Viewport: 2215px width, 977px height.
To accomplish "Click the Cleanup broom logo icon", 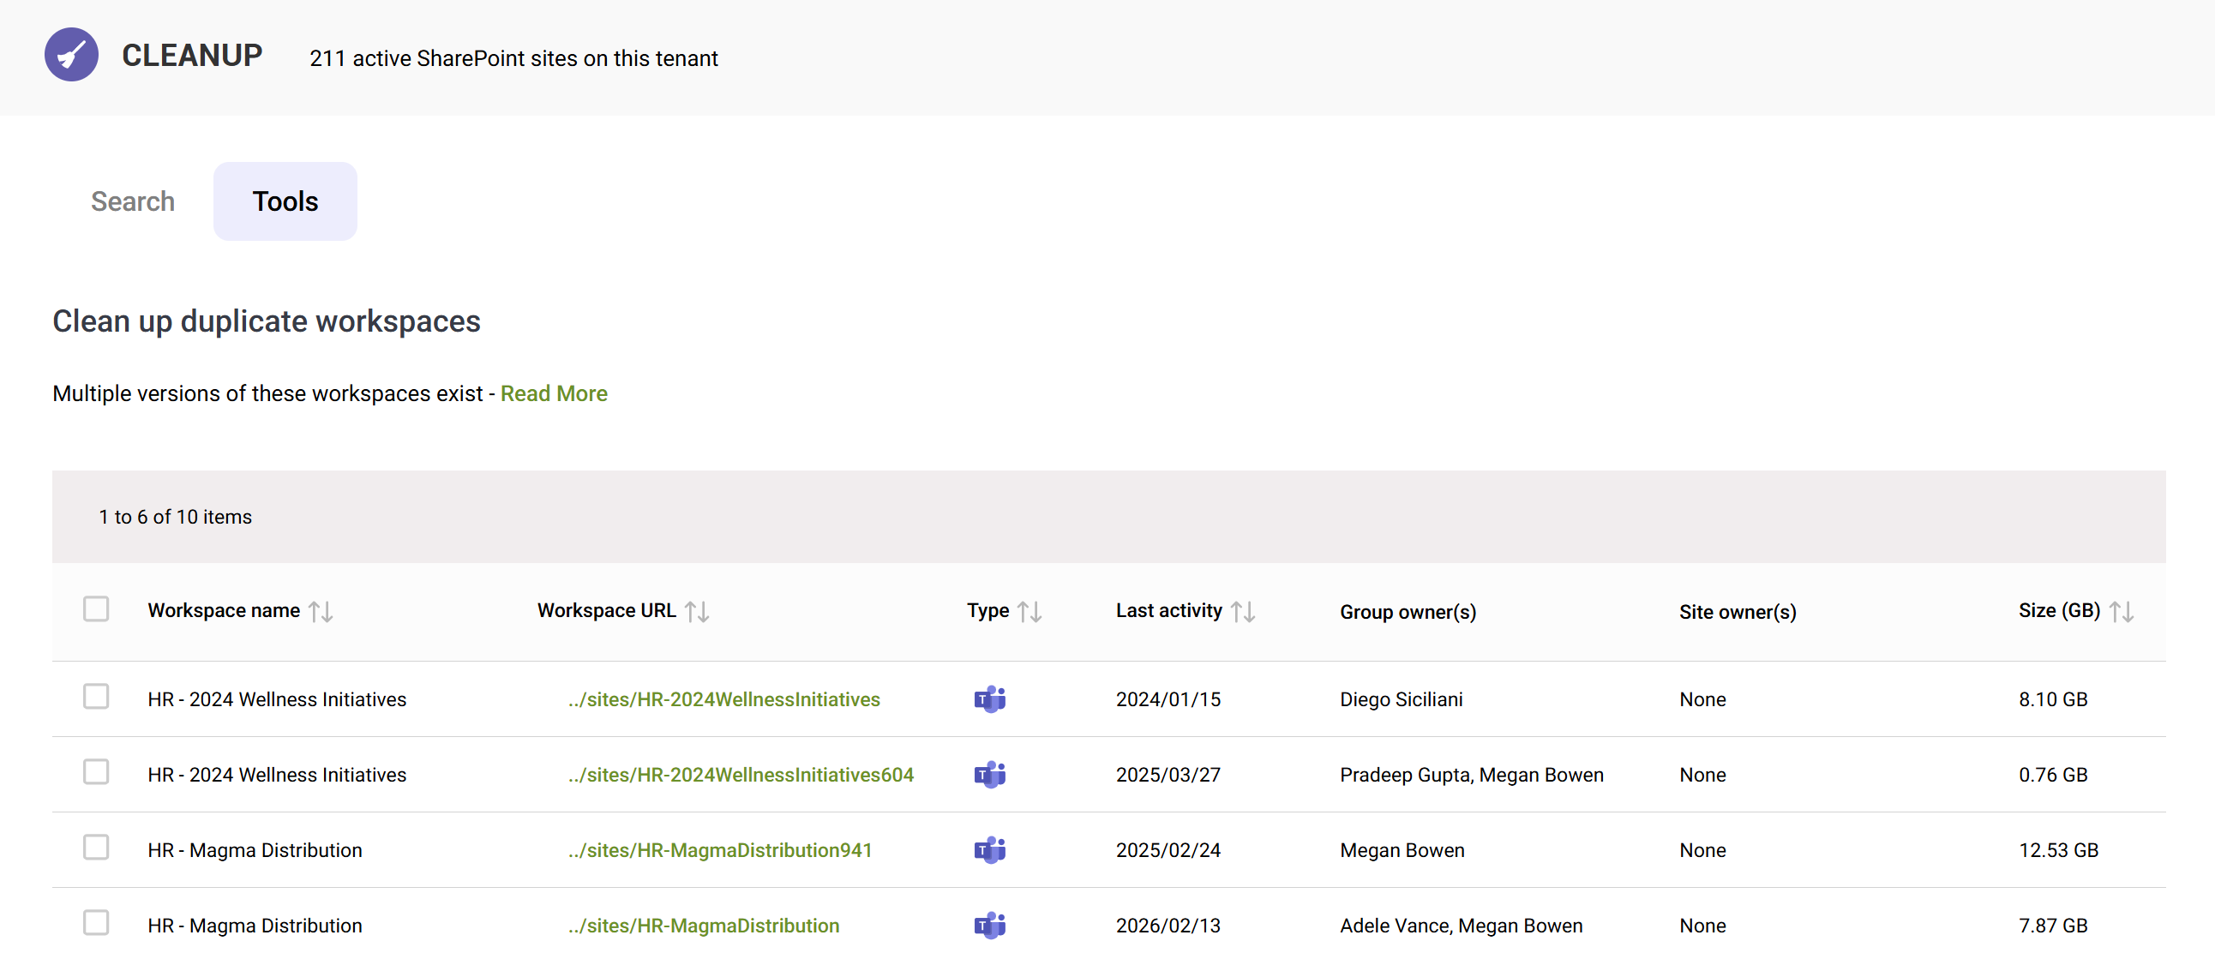I will [x=71, y=55].
